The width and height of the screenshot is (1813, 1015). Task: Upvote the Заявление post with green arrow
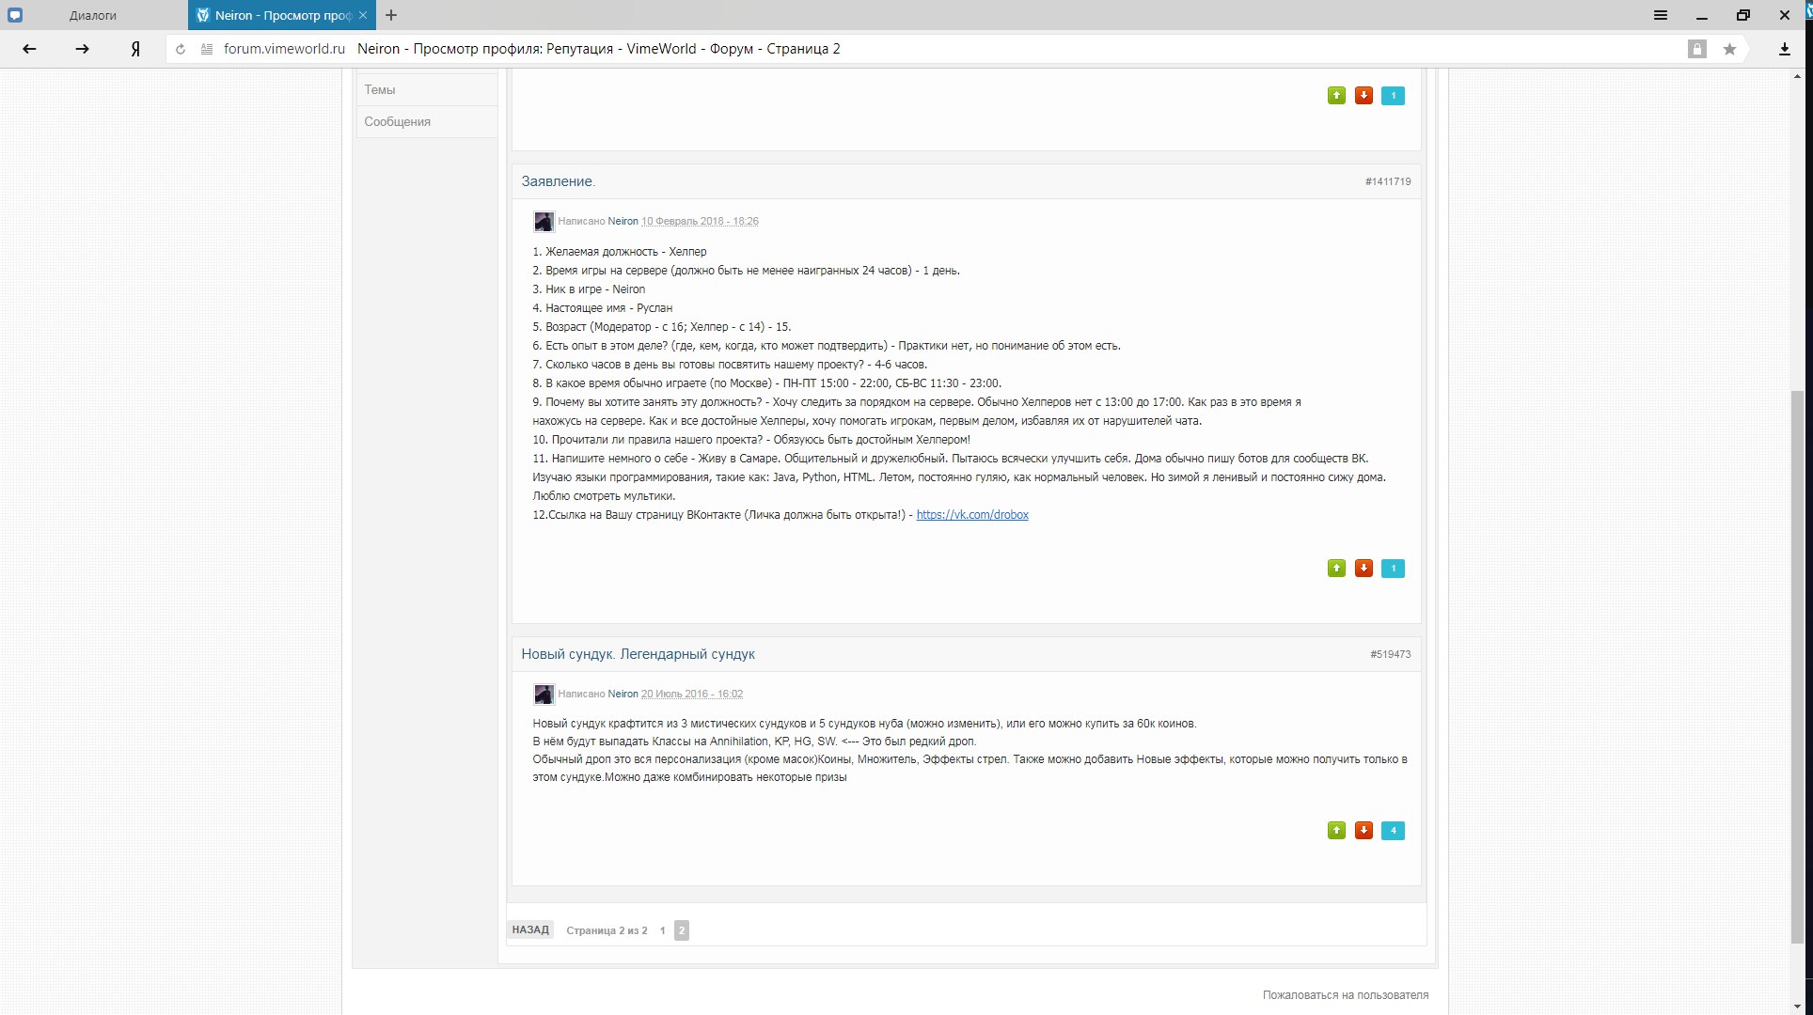[x=1336, y=568]
